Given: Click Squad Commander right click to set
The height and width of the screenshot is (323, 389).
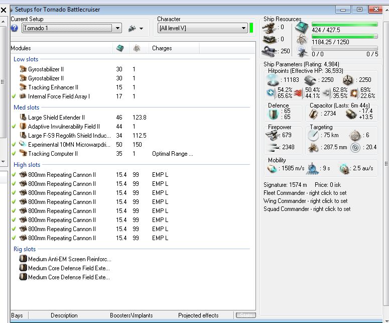Looking at the screenshot, I should tap(307, 209).
